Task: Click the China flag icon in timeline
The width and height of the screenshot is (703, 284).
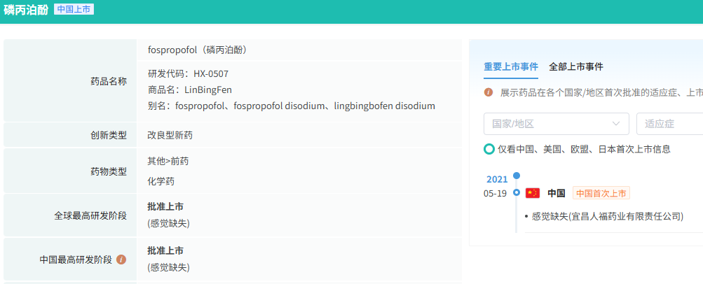Action: (x=533, y=193)
